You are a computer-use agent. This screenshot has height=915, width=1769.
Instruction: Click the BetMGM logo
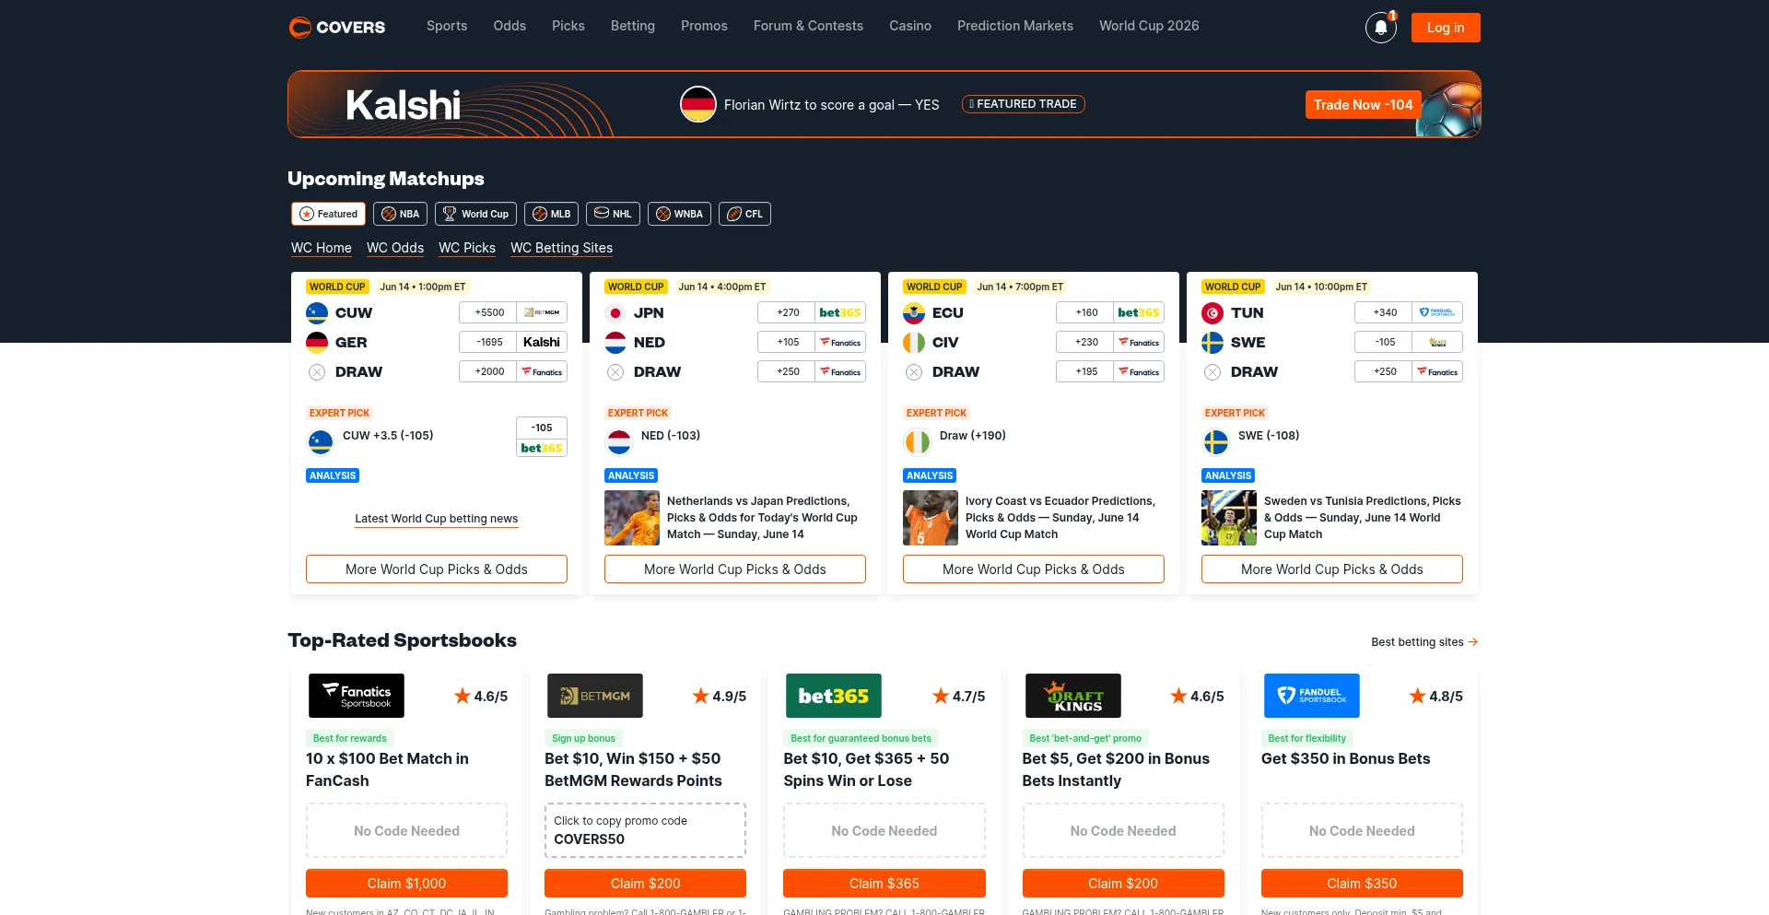tap(595, 696)
